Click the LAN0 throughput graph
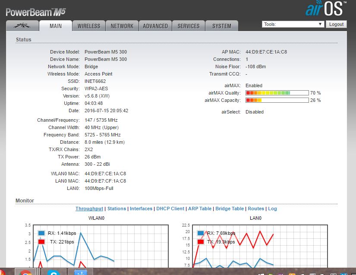Viewport: 356px width, 275px height. pyautogui.click(x=260, y=246)
